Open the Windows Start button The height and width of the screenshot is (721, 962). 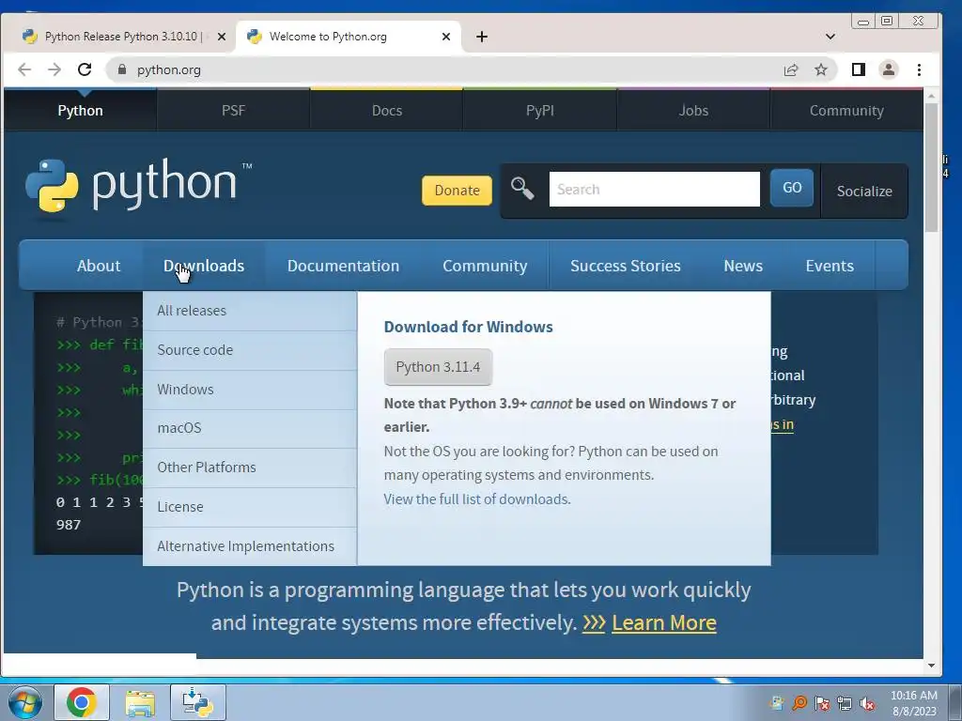click(x=25, y=702)
